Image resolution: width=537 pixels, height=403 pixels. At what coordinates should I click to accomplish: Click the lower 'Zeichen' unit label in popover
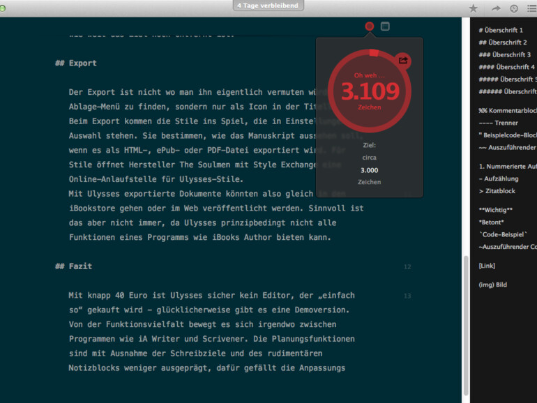369,182
